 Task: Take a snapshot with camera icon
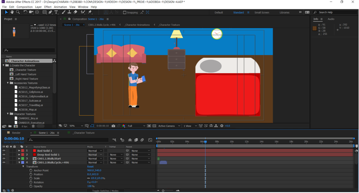click(x=113, y=126)
